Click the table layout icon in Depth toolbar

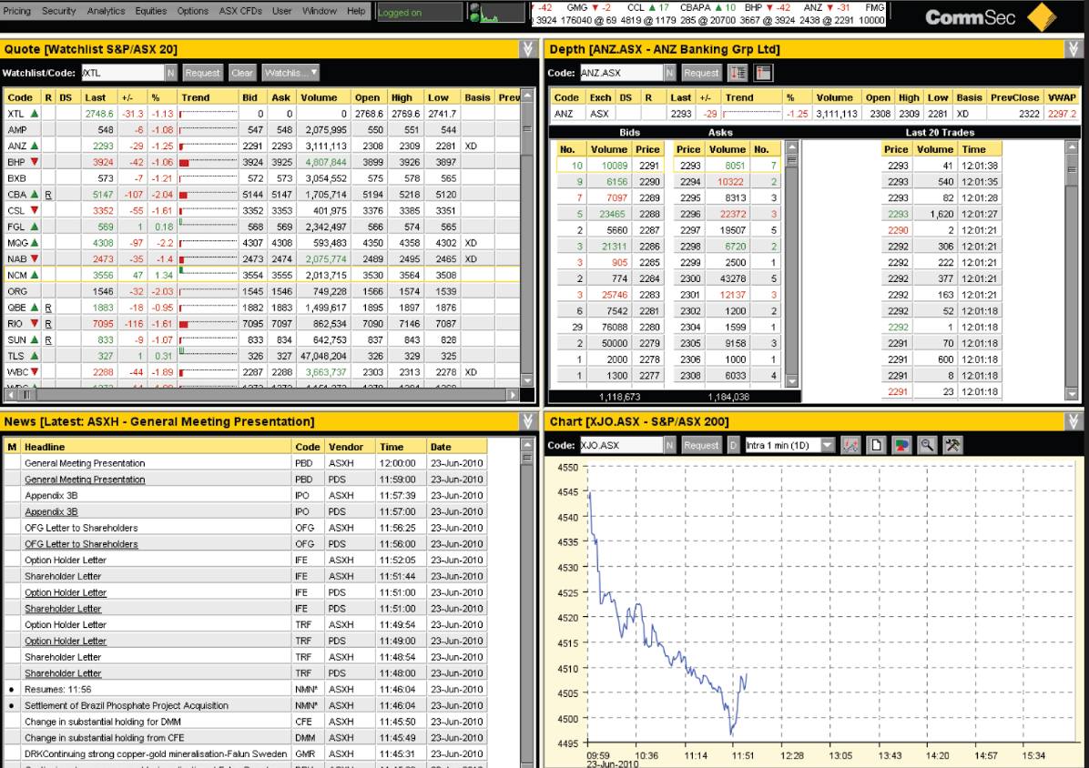point(763,73)
